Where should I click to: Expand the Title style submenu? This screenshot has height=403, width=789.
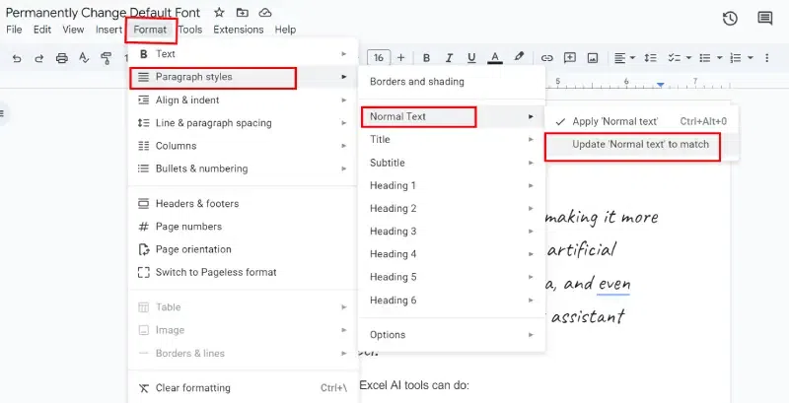[452, 140]
